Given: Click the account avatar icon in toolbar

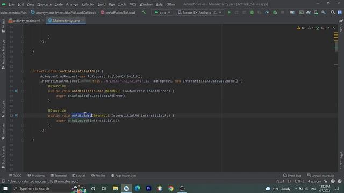Looking at the screenshot, I should click(x=340, y=12).
